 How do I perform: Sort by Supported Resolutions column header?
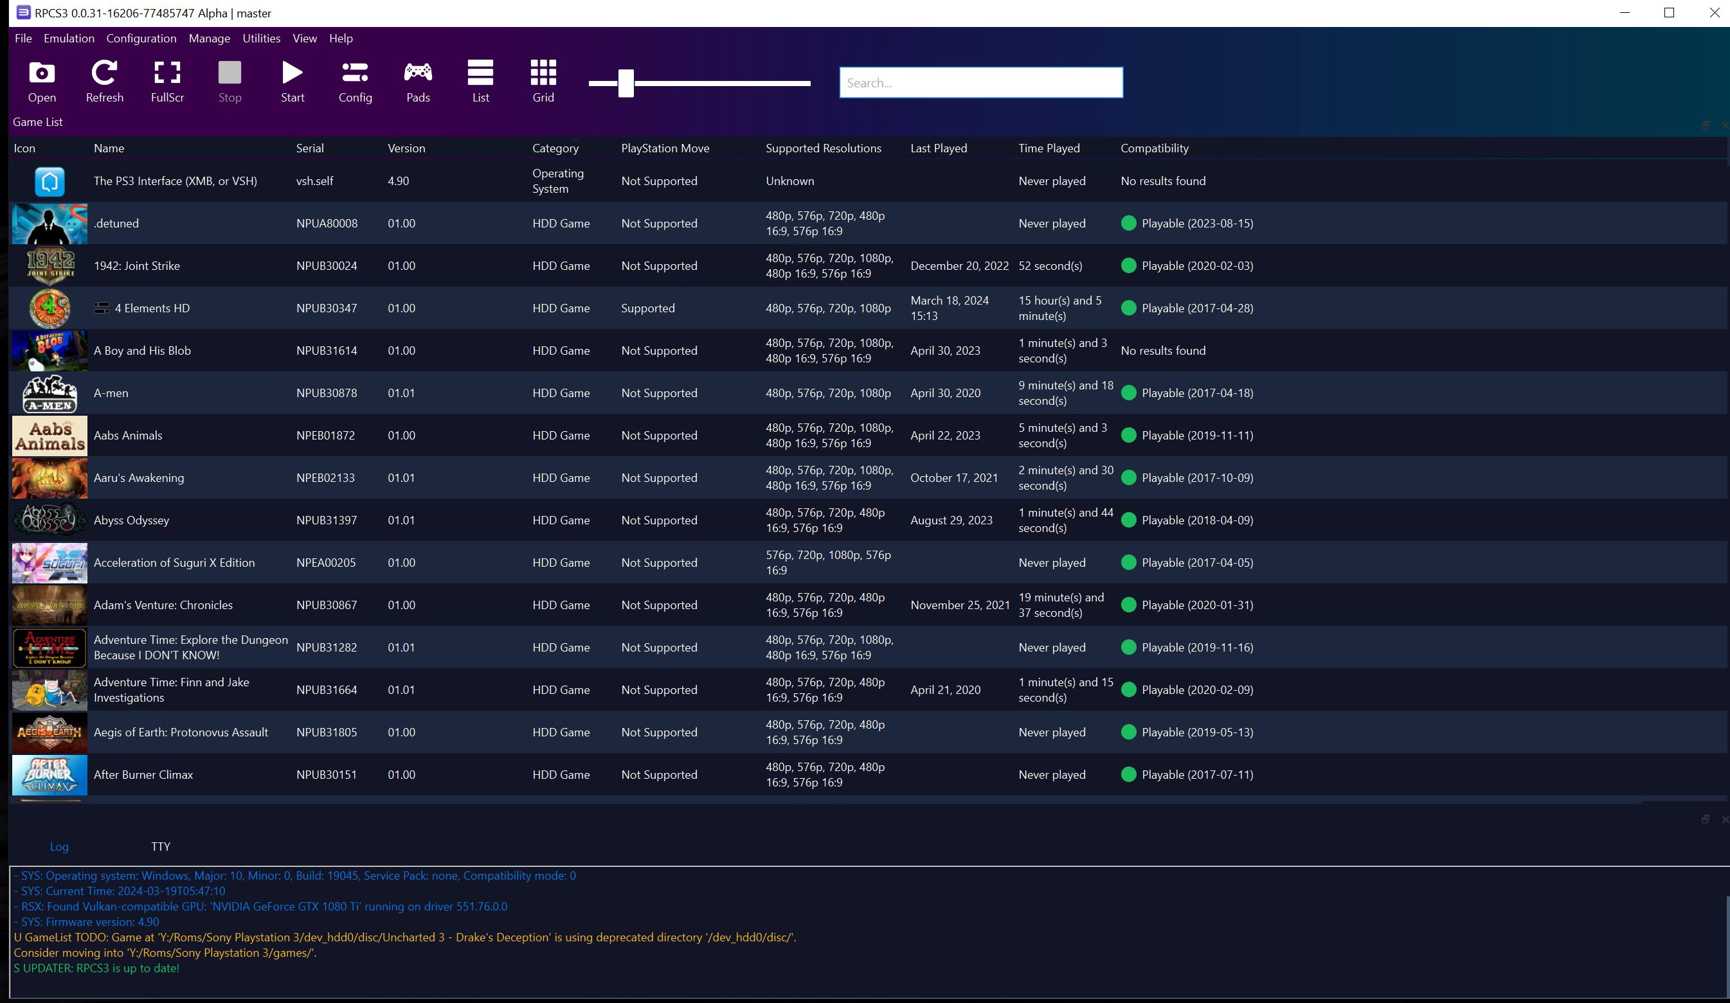click(x=823, y=148)
